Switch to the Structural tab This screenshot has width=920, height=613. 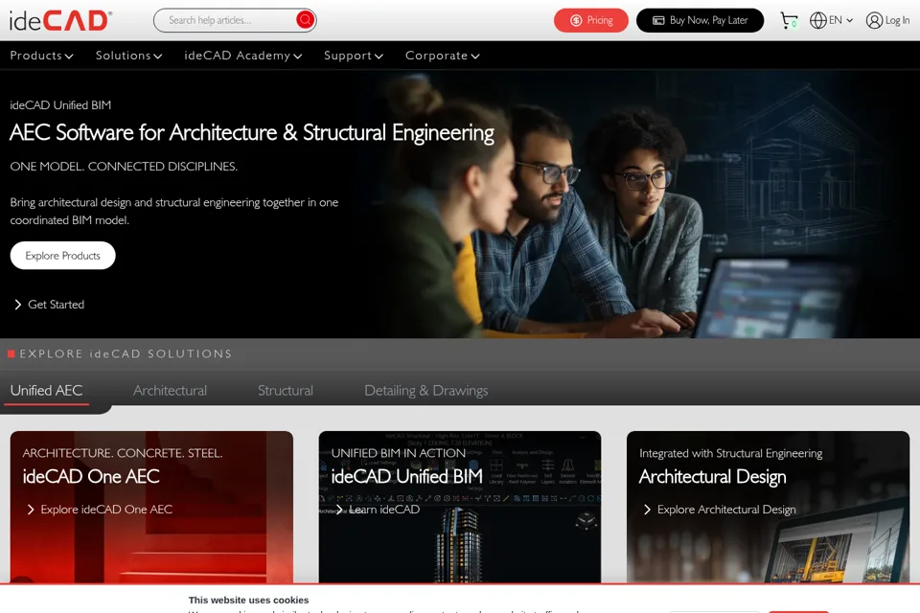point(286,391)
